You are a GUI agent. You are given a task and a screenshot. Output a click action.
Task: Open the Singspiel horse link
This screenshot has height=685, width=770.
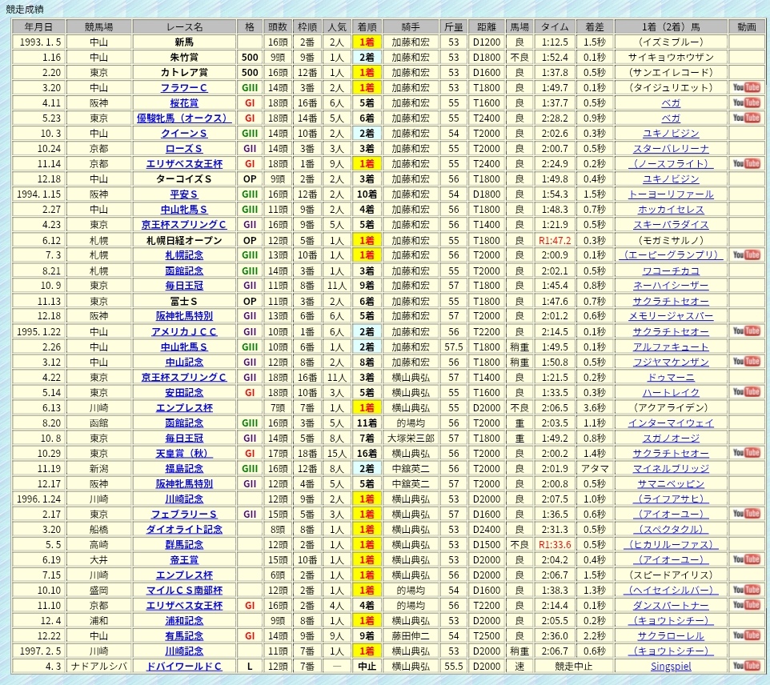pyautogui.click(x=671, y=667)
